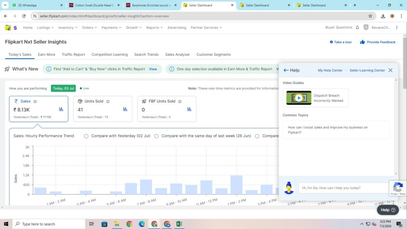Click the info icon beside Sales
This screenshot has width=407, height=229.
tap(35, 101)
